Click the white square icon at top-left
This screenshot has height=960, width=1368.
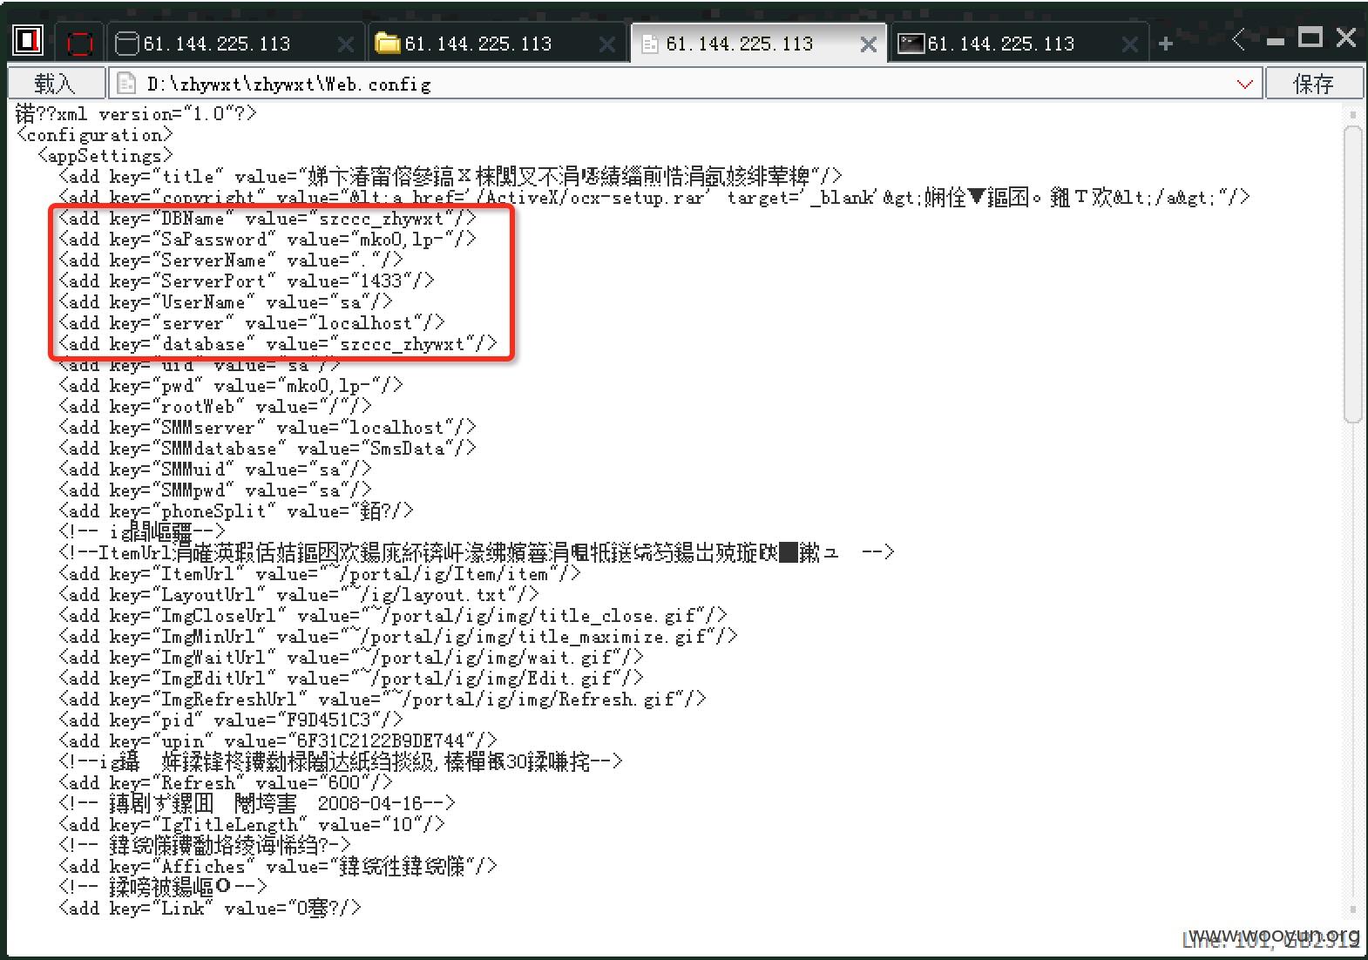click(29, 41)
